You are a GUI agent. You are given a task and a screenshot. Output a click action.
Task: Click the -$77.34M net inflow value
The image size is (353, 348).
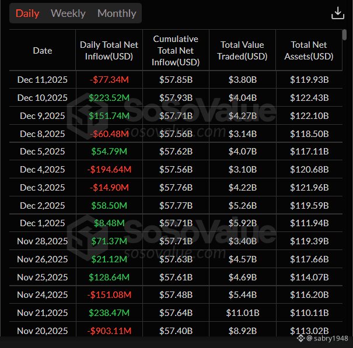[109, 80]
